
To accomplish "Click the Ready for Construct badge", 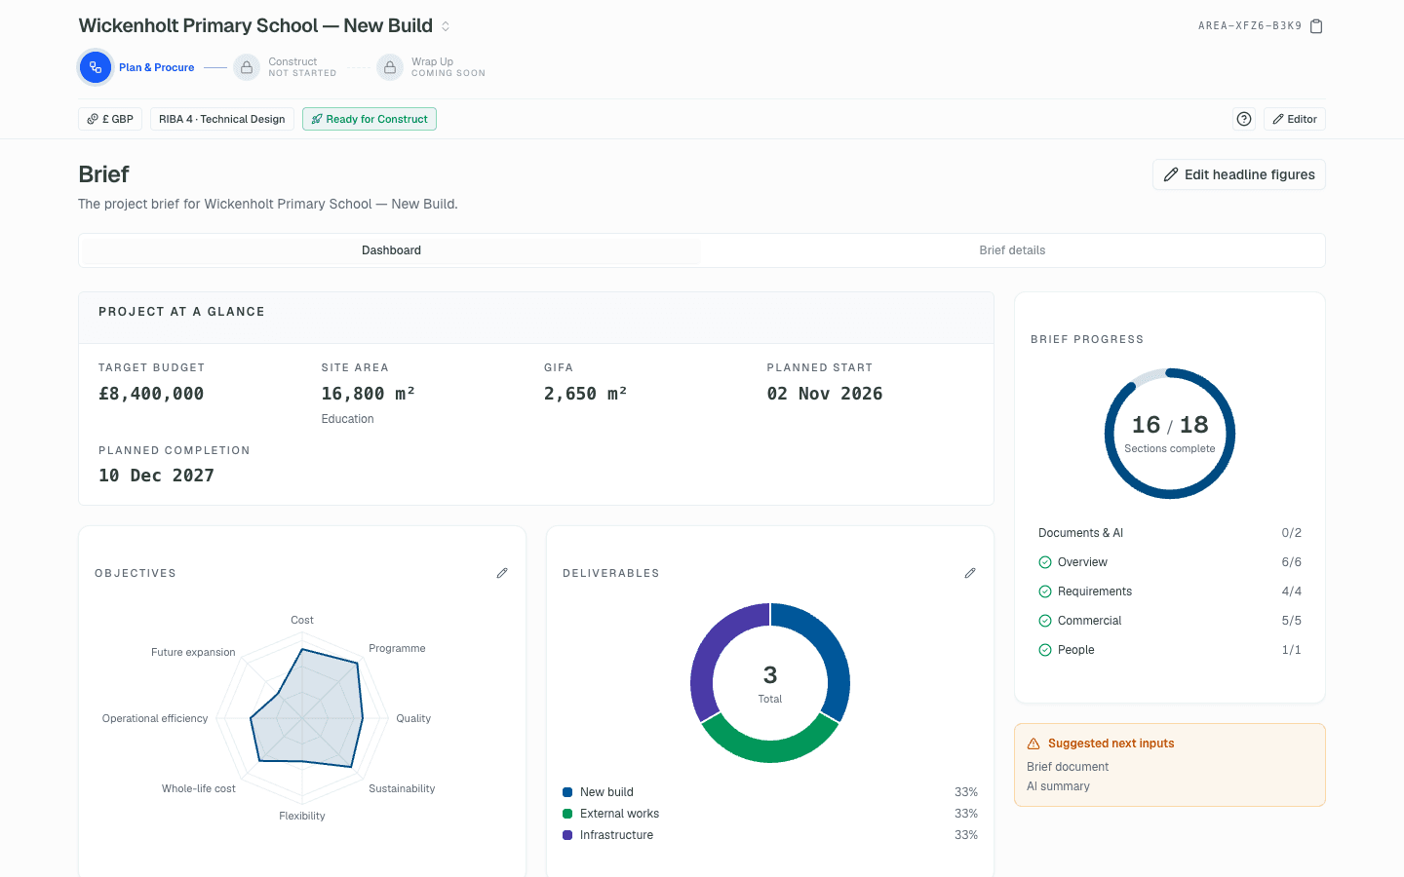I will (x=370, y=119).
